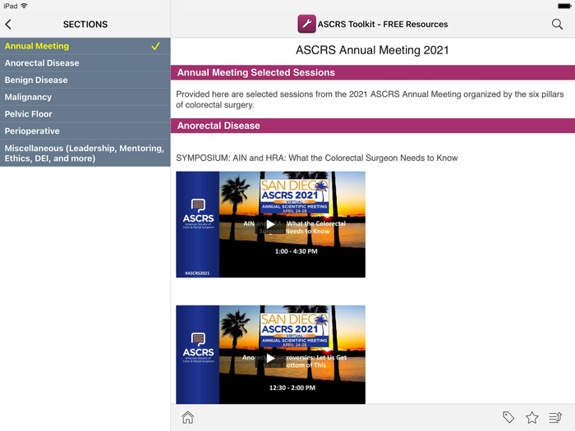Open the search magnifier icon
Image resolution: width=575 pixels, height=431 pixels.
coord(557,24)
